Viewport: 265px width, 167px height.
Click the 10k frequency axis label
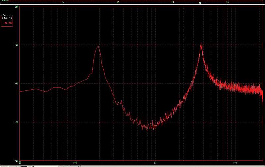(235, 163)
